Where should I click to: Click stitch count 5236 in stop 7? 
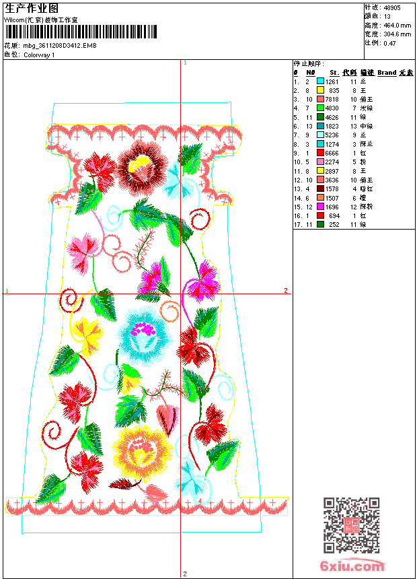pyautogui.click(x=332, y=135)
